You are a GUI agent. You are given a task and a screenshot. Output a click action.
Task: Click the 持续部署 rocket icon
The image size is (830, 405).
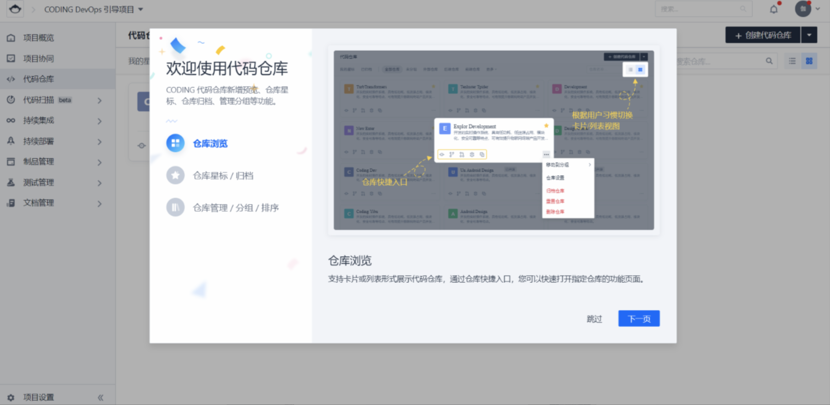[11, 141]
